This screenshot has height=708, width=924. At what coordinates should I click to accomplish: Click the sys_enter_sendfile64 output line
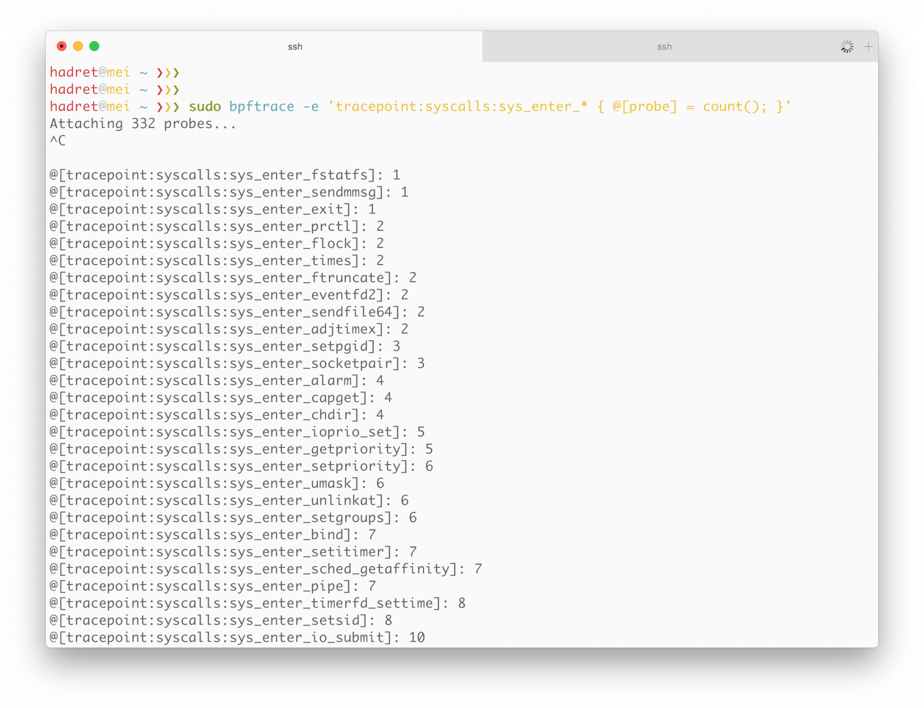(x=237, y=312)
